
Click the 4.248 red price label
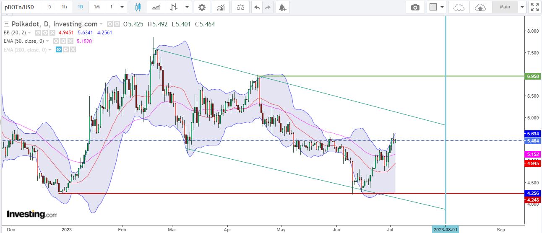[532, 200]
